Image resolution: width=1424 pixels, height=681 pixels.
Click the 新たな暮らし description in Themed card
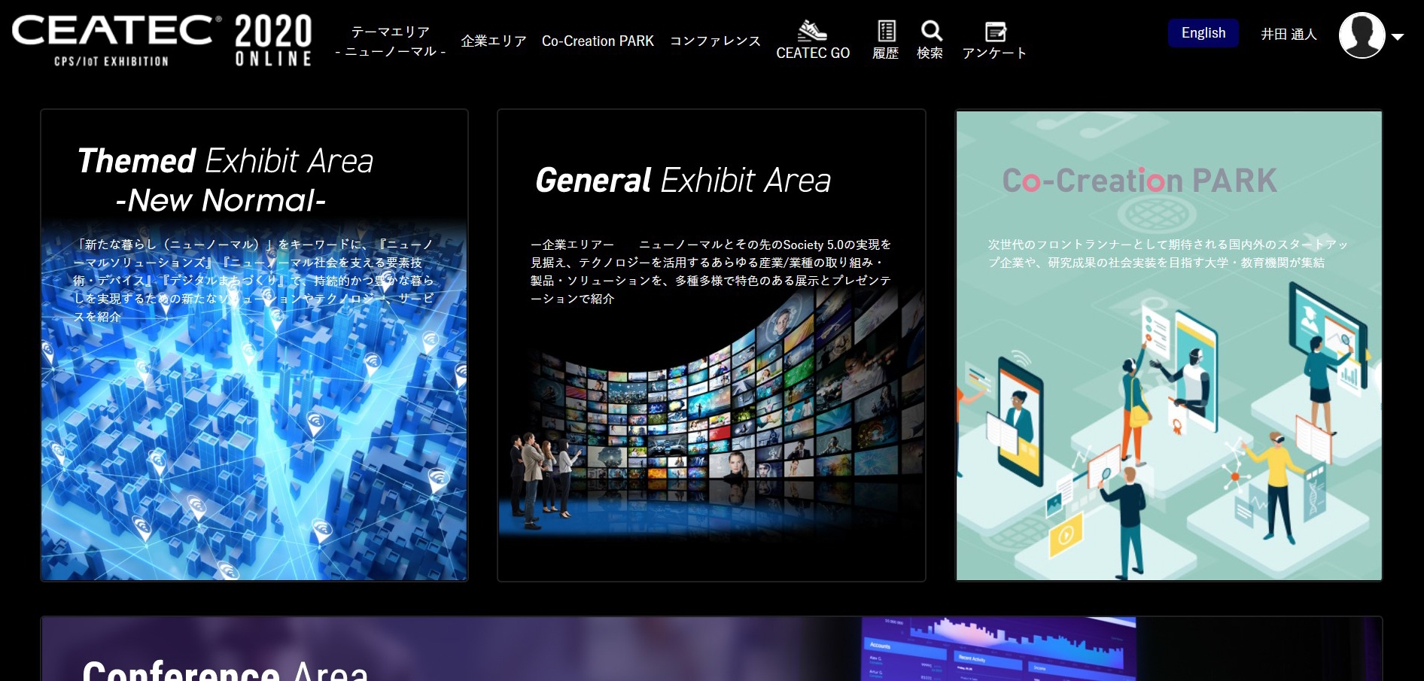(254, 281)
